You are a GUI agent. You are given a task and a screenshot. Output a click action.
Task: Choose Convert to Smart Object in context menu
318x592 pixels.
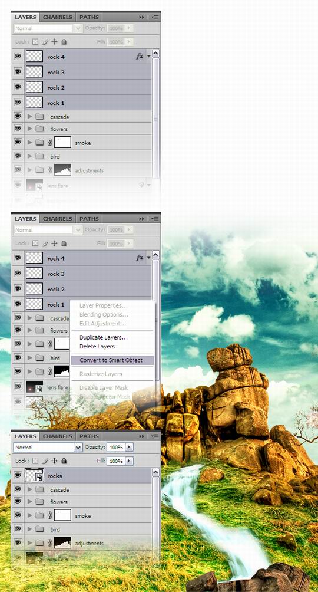pos(112,360)
